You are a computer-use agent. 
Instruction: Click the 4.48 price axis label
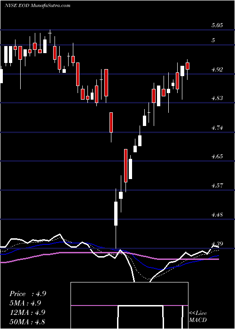pyautogui.click(x=217, y=215)
